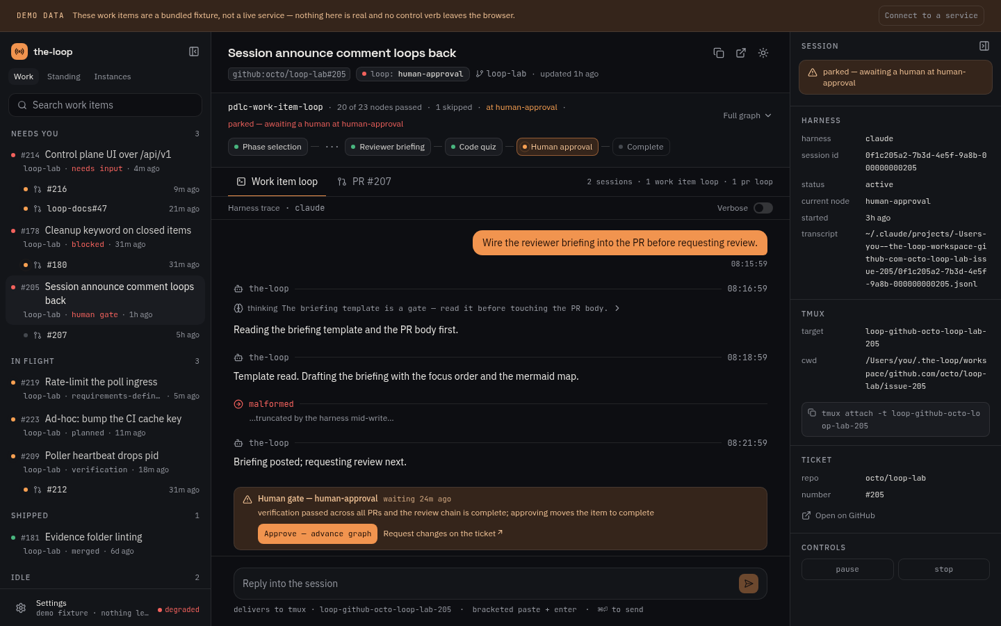Open the Full graph dropdown

(747, 115)
